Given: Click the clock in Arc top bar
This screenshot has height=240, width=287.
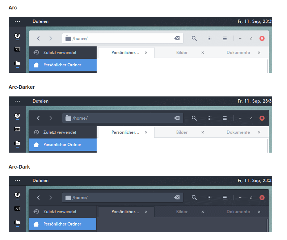Looking at the screenshot, I should [x=255, y=21].
